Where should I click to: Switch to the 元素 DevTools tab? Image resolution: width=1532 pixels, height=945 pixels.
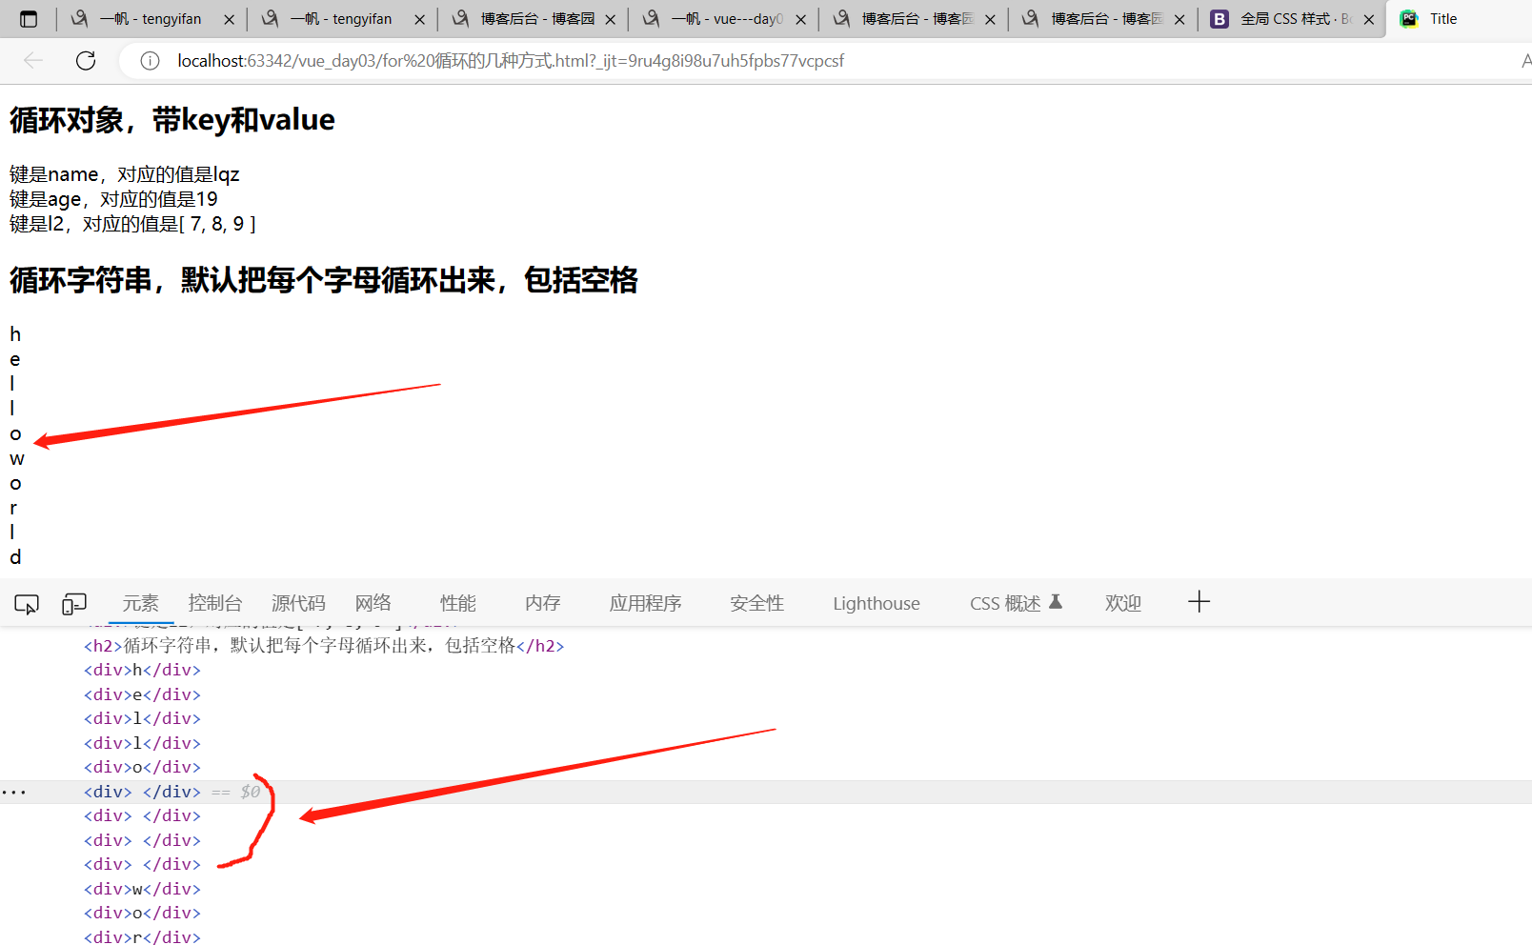point(140,603)
